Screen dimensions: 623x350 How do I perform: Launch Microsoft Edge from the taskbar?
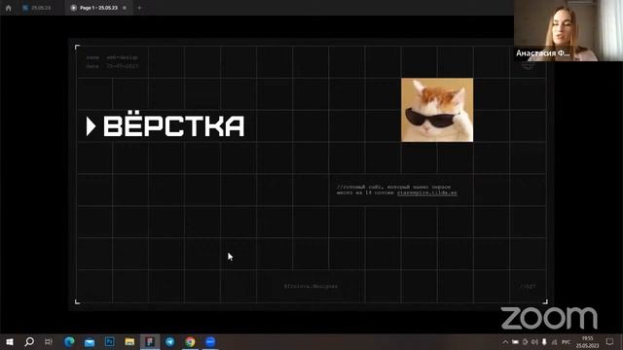[69, 341]
